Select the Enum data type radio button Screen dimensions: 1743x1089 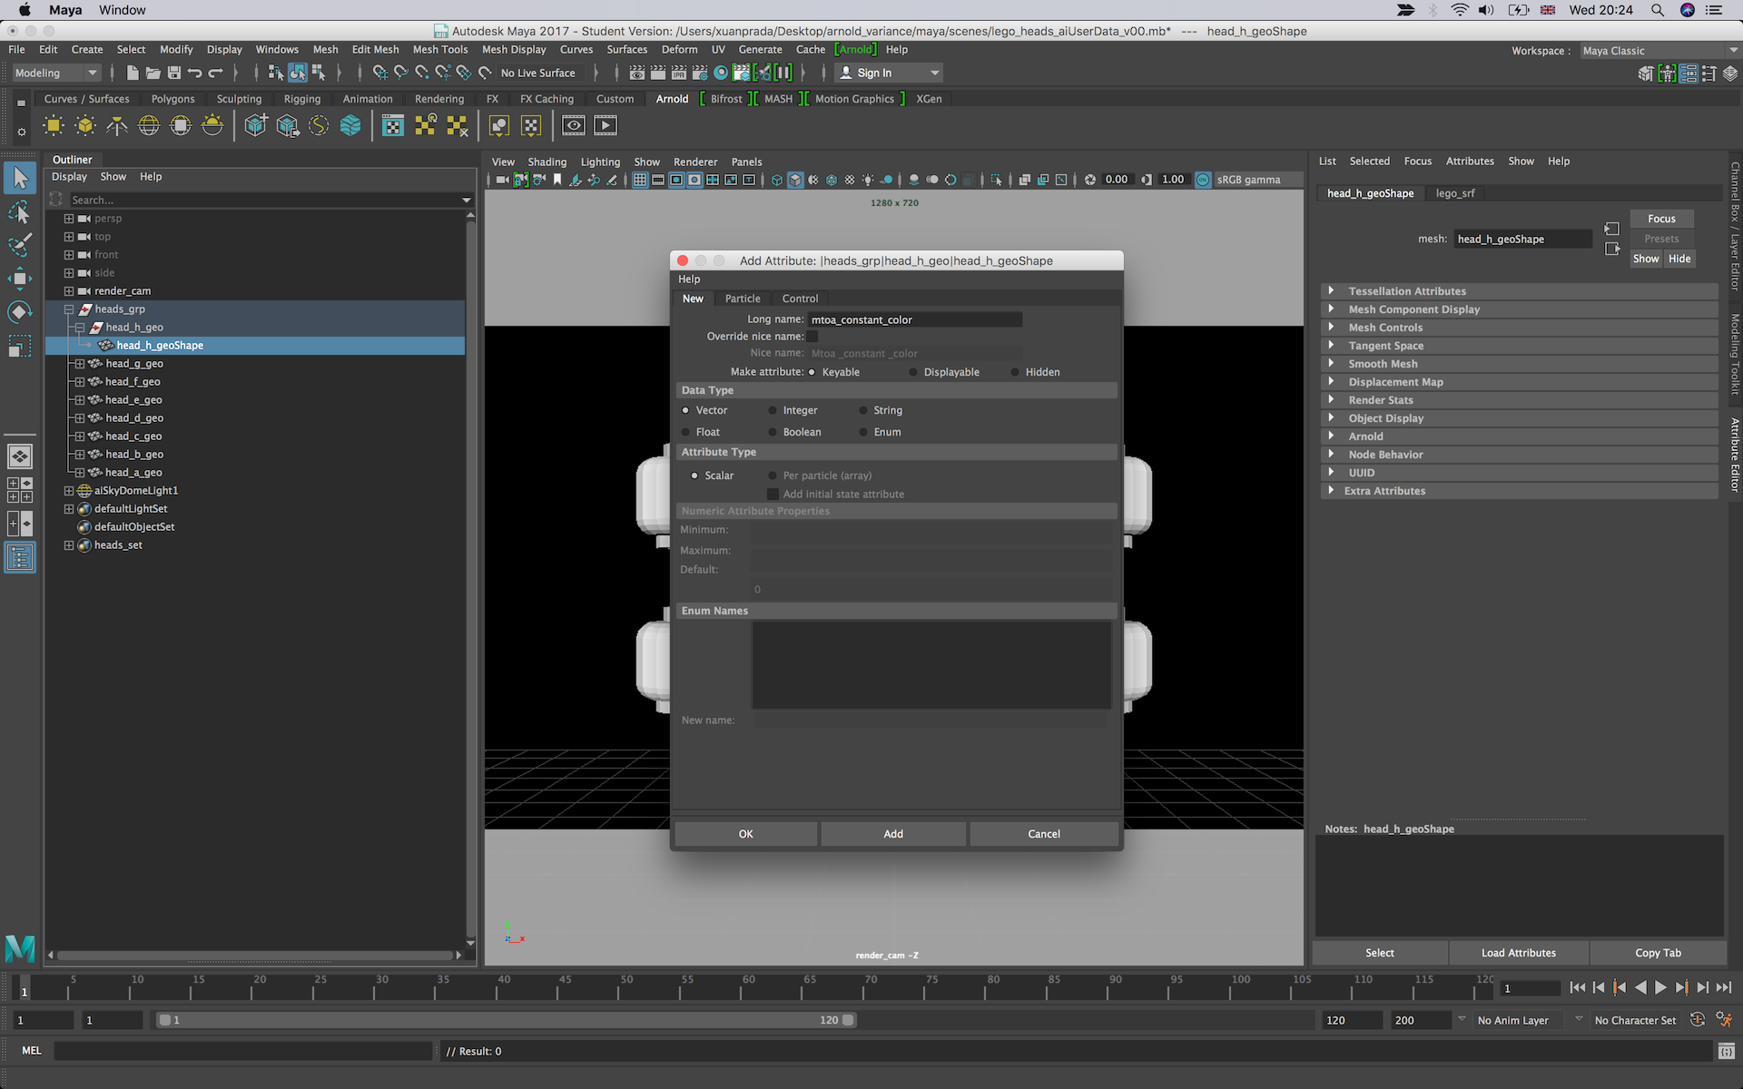click(x=863, y=432)
